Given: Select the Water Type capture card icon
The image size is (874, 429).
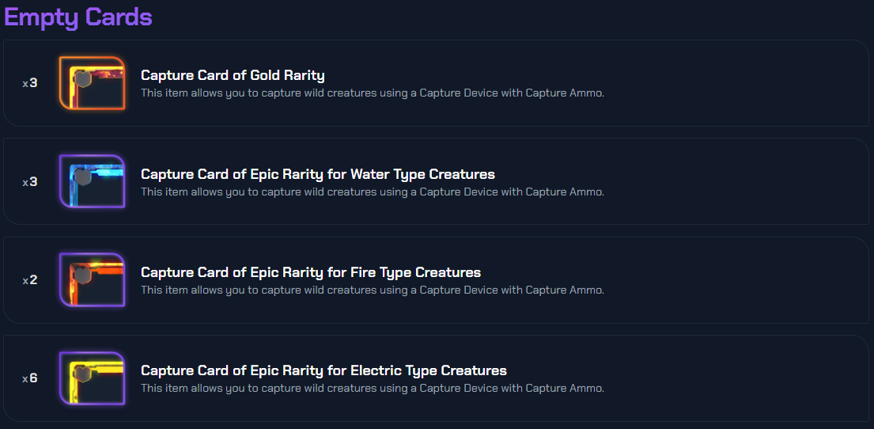Looking at the screenshot, I should tap(93, 181).
